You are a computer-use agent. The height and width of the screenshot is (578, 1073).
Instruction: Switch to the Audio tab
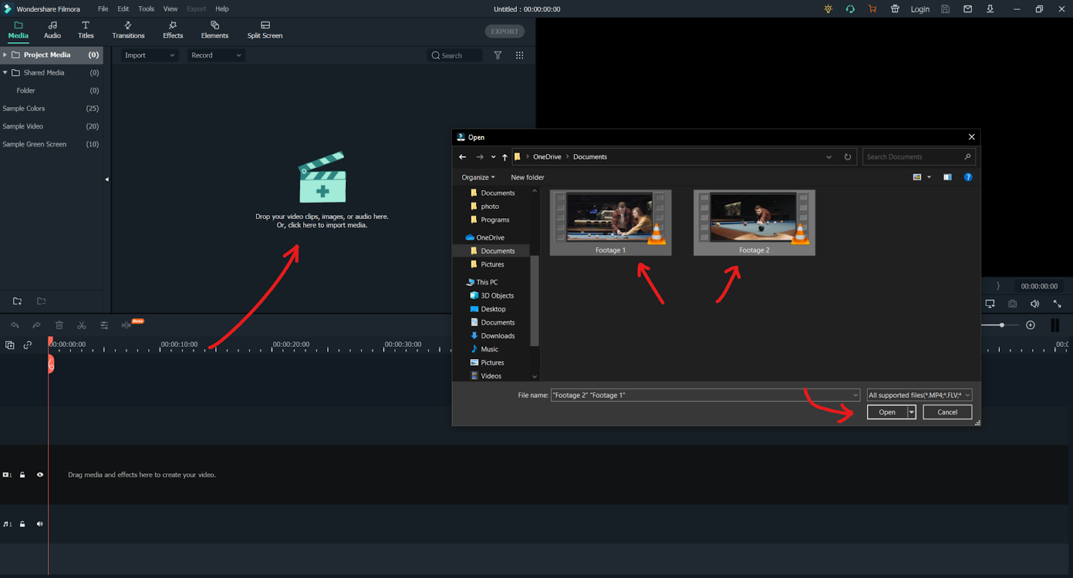tap(52, 30)
